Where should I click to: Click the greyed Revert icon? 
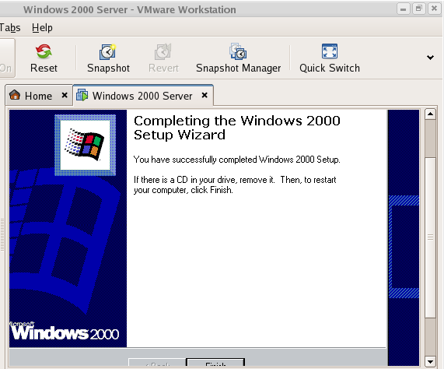click(x=163, y=51)
